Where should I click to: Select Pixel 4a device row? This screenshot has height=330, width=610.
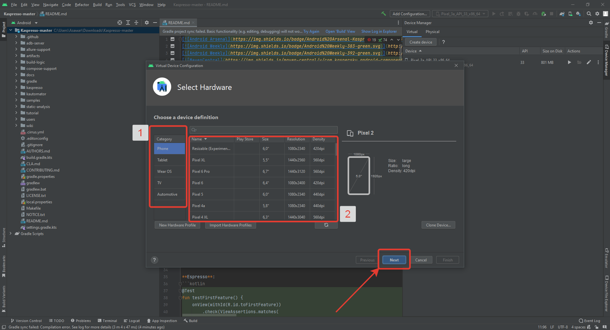click(x=262, y=205)
